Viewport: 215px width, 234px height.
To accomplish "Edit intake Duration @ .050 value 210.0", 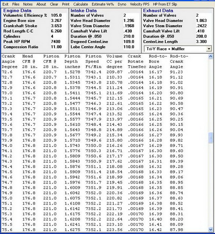I will click(x=131, y=36).
